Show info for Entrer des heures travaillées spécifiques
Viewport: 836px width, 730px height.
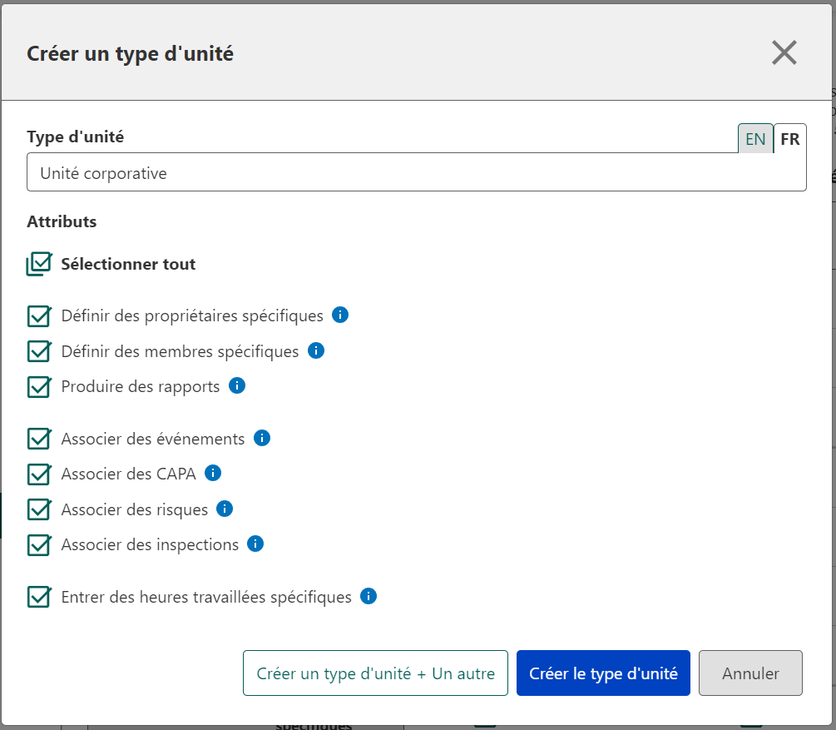(369, 597)
